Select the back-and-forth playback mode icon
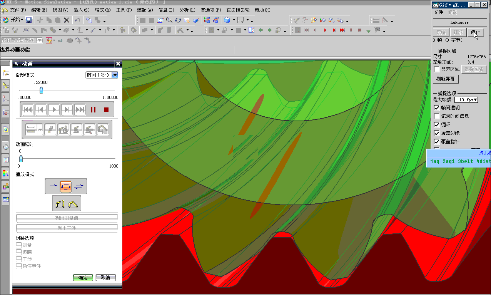This screenshot has height=295, width=491. tap(79, 186)
